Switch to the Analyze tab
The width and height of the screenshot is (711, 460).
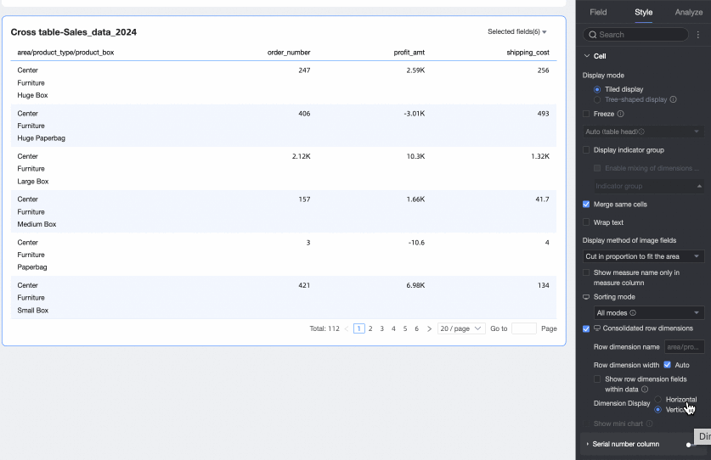pyautogui.click(x=688, y=12)
